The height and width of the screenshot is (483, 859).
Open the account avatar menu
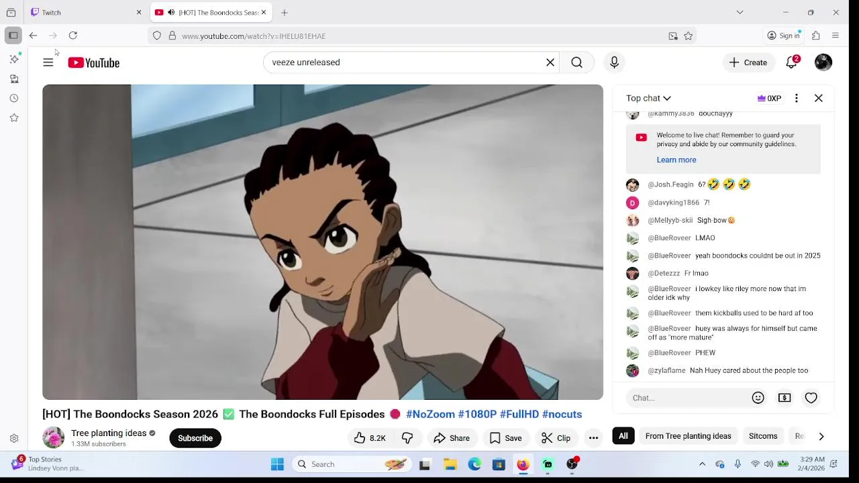(x=823, y=62)
